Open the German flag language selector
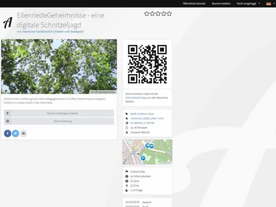The width and height of the screenshot is (276, 207). click(270, 3)
